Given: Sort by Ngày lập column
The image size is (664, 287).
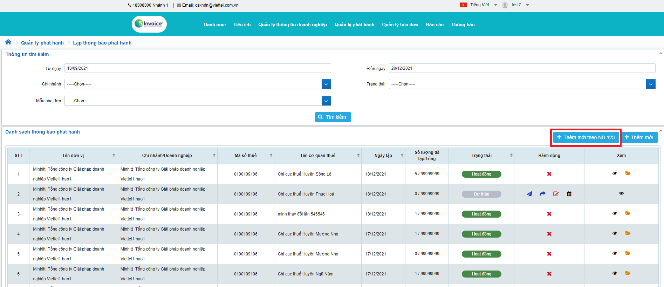Looking at the screenshot, I should [402, 155].
